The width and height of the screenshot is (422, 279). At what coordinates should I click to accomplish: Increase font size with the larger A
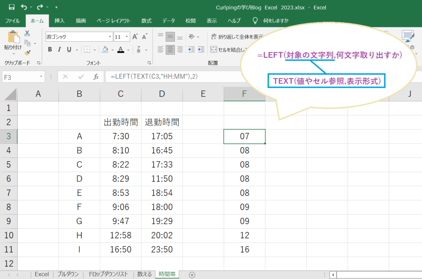click(x=135, y=37)
